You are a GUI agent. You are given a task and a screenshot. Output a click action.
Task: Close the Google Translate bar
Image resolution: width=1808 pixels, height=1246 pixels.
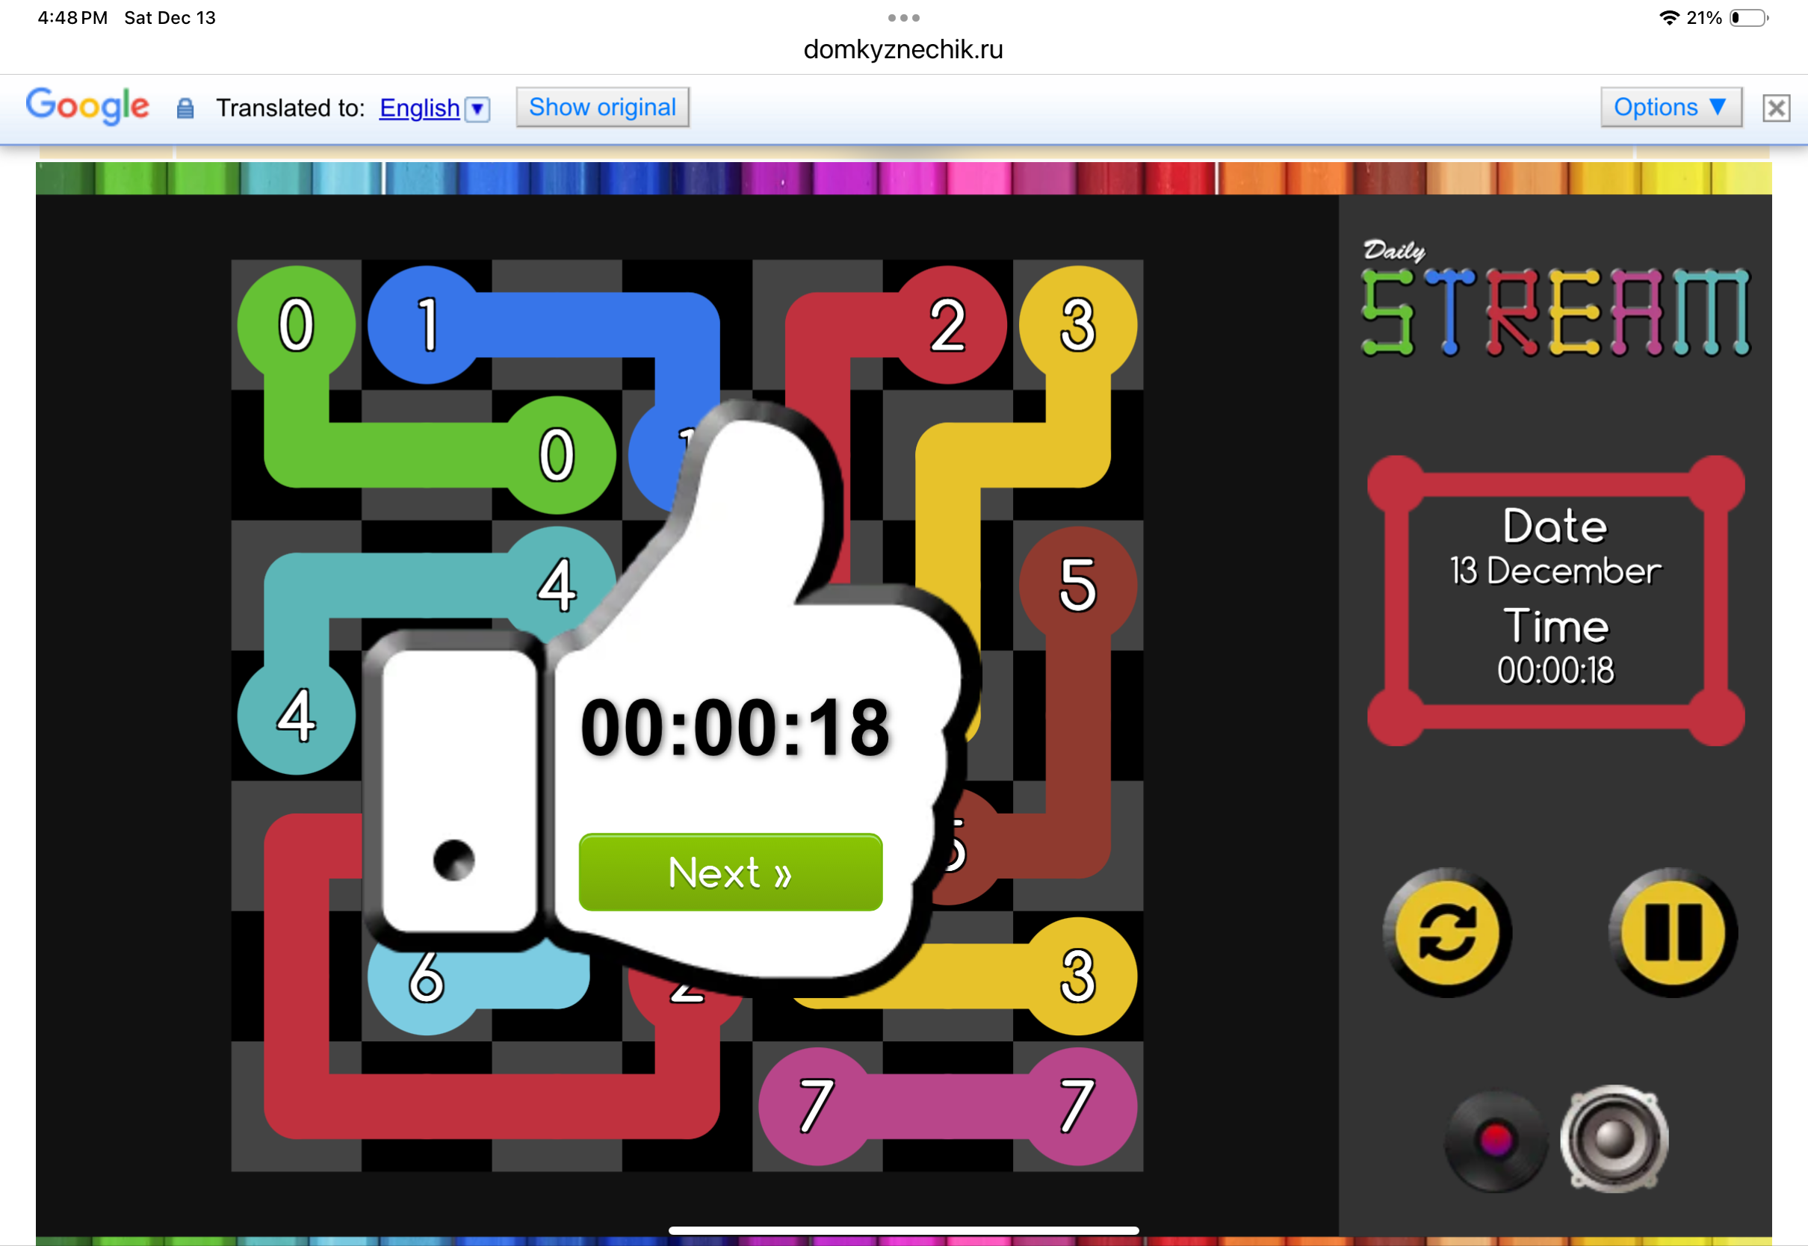point(1776,108)
